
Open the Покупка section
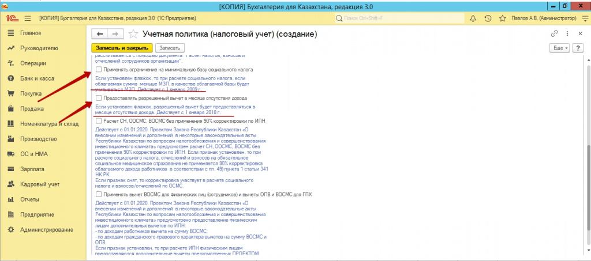coord(31,94)
